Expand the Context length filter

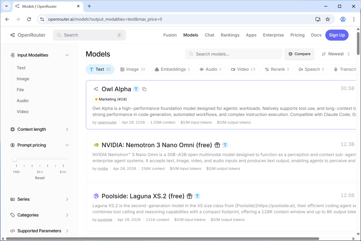pyautogui.click(x=39, y=129)
